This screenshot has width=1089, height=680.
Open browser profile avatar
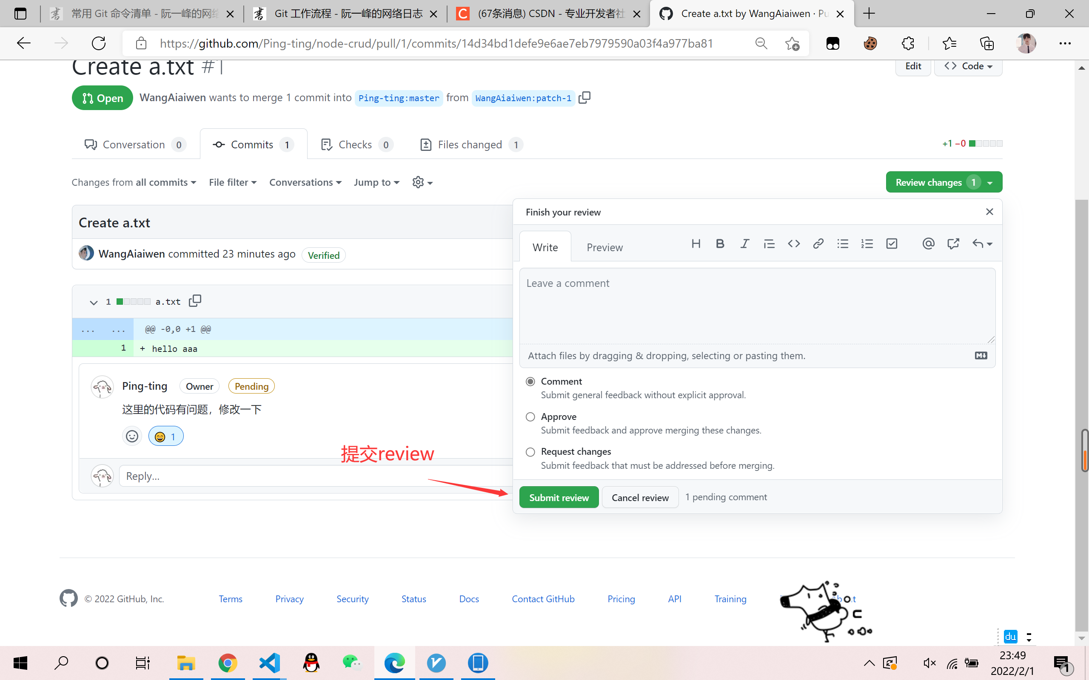pos(1026,44)
